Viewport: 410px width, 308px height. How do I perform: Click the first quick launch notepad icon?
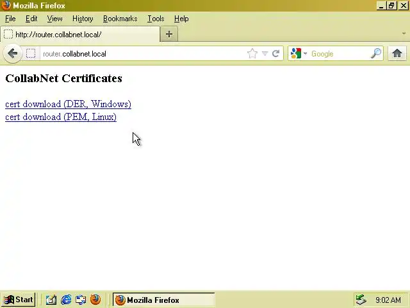click(x=51, y=300)
